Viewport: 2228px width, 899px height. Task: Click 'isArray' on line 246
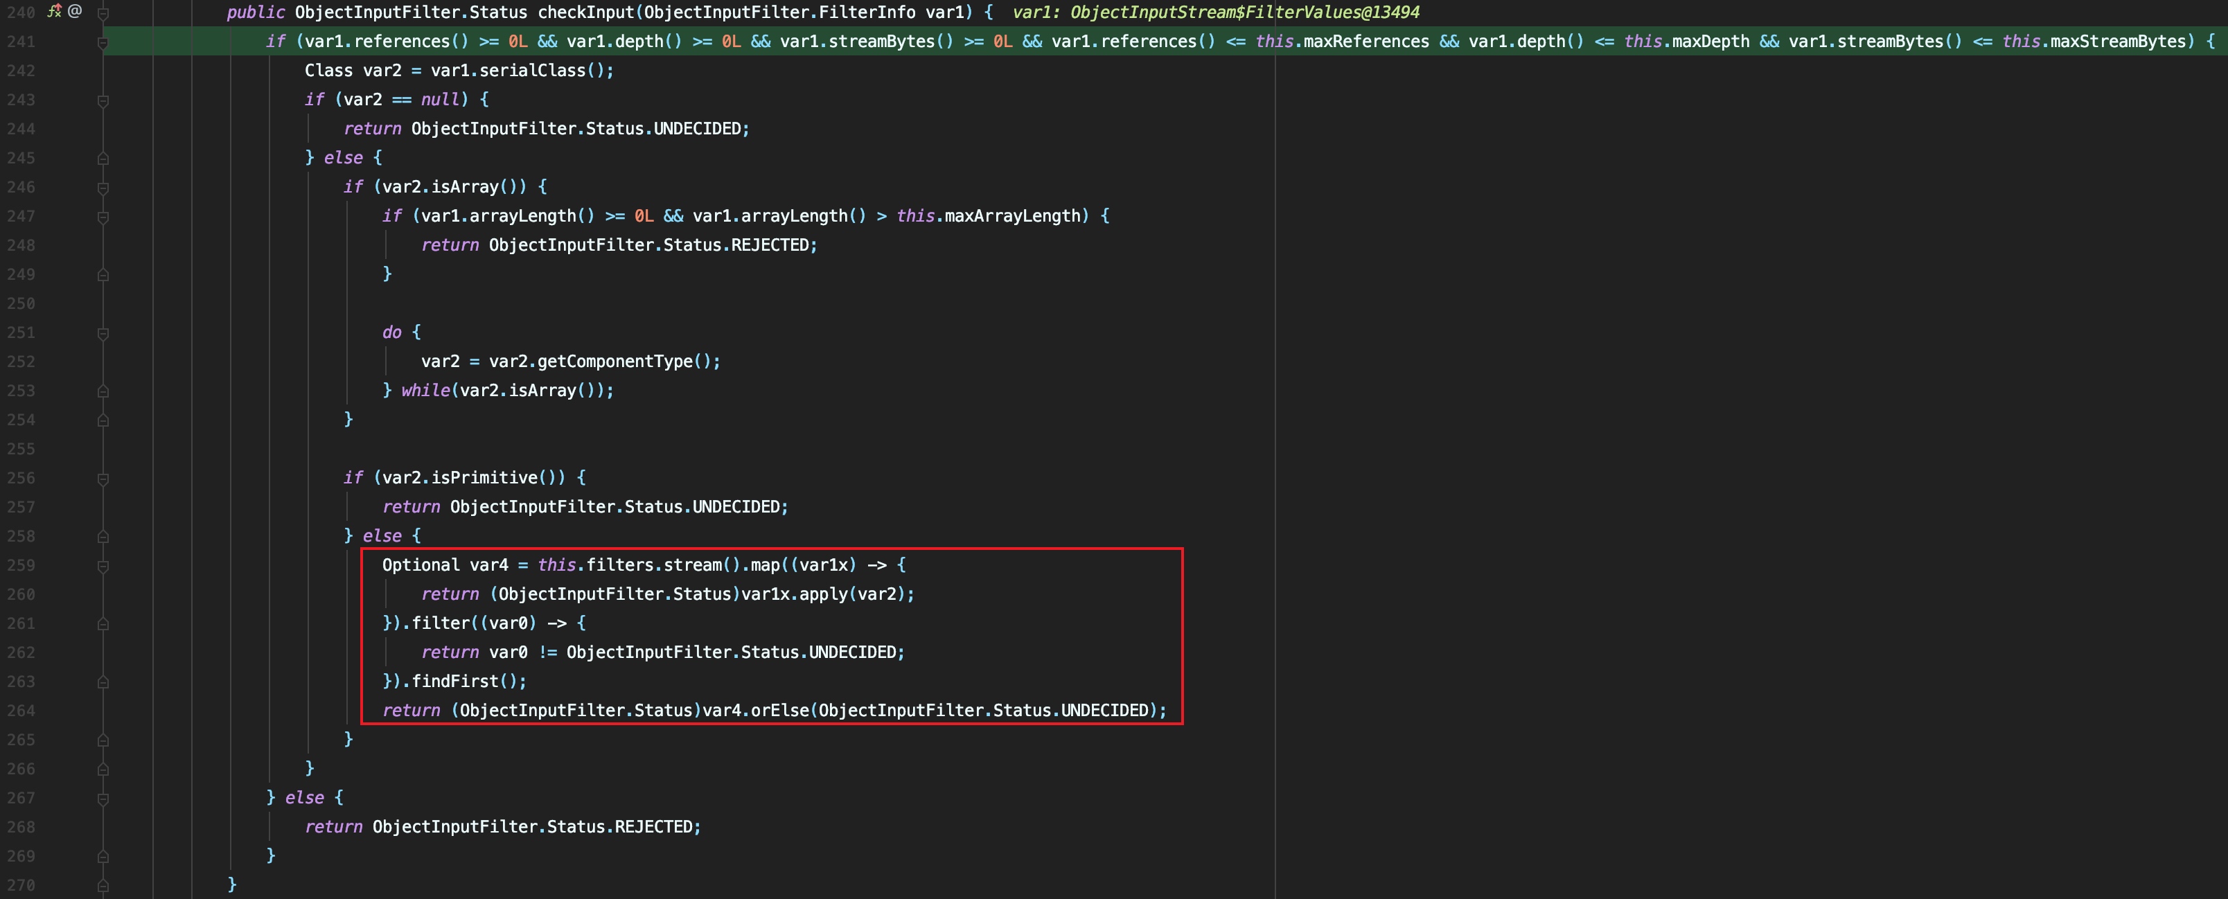point(466,187)
